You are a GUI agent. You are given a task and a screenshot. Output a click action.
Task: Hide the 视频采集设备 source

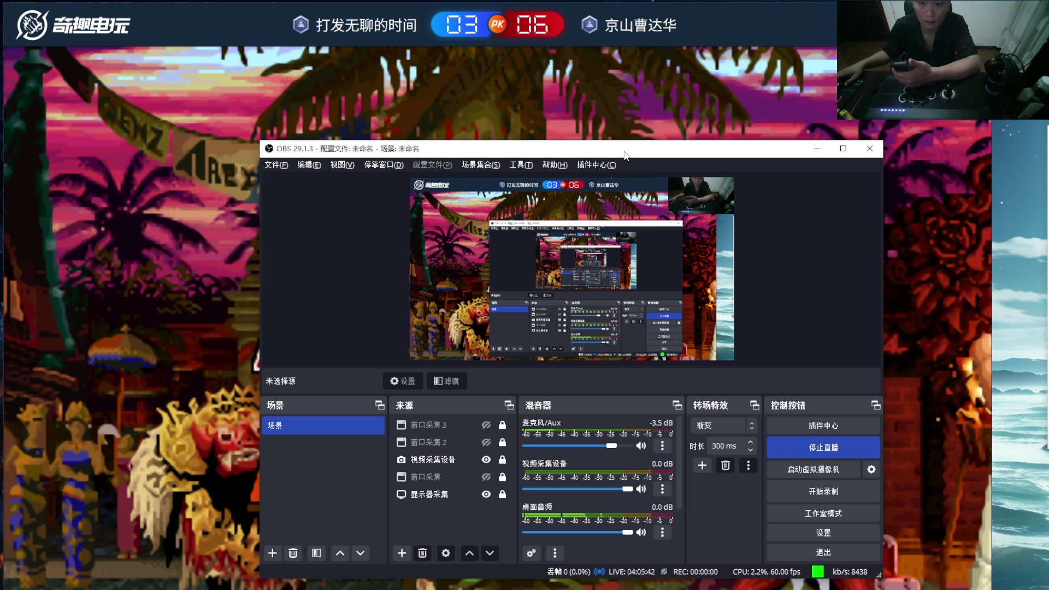[486, 460]
